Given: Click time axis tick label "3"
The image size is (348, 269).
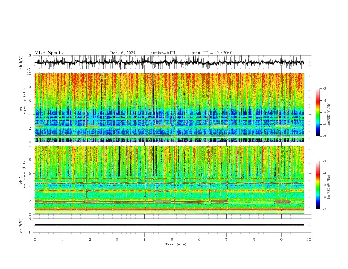Looking at the screenshot, I should click(x=117, y=240).
